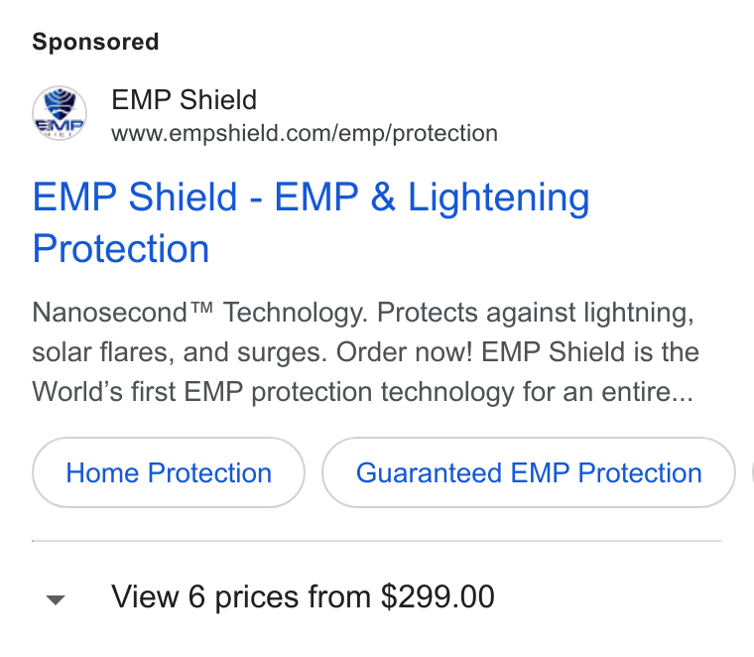Click the word Protection on headline's second line
The height and width of the screenshot is (657, 754).
click(x=121, y=249)
